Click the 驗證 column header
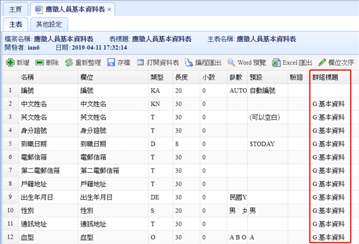This screenshot has width=359, height=244. (x=299, y=77)
